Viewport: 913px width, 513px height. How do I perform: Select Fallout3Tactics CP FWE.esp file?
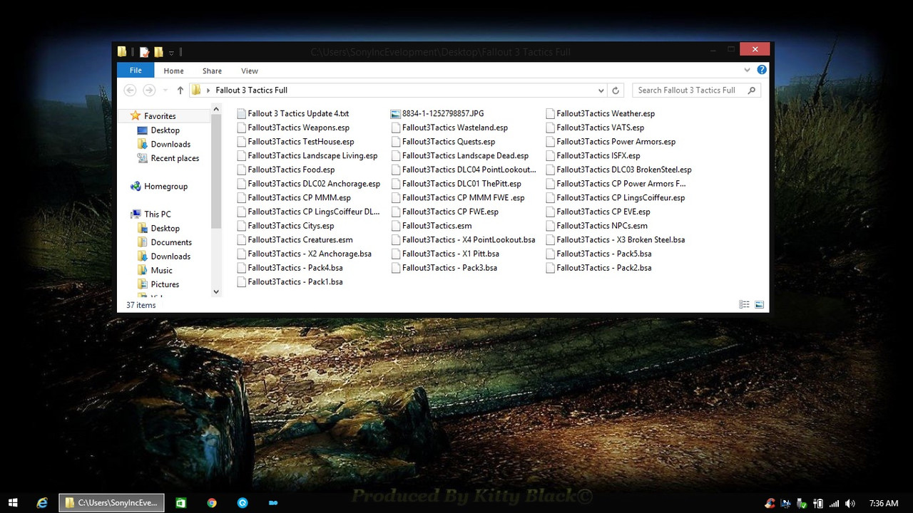[450, 212]
